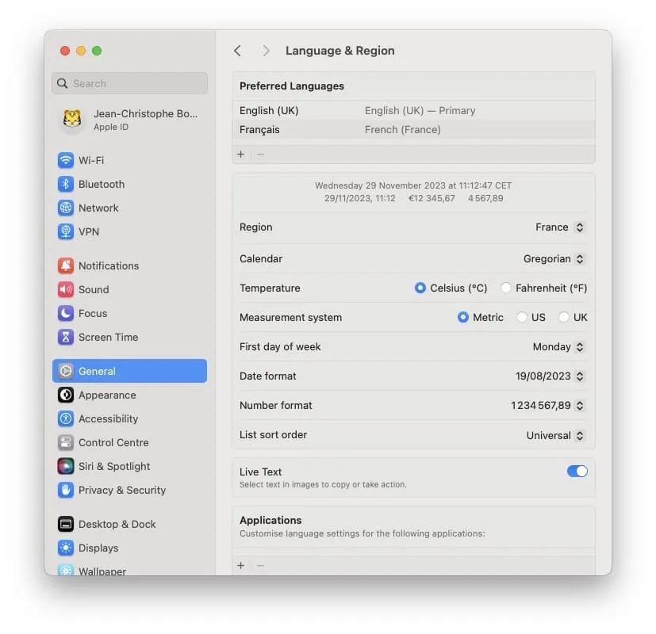
Task: Open Siri & Spotlight settings
Action: point(113,466)
